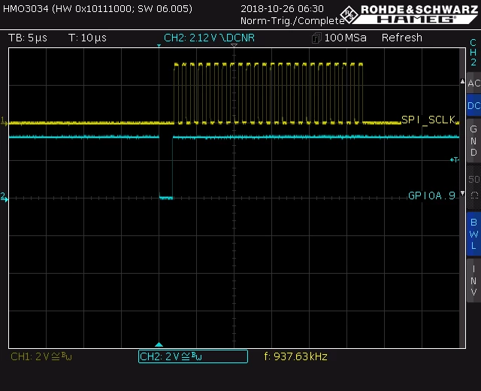The image size is (481, 391).
Task: Click the channel 2 ground marker
Action: pos(4,197)
